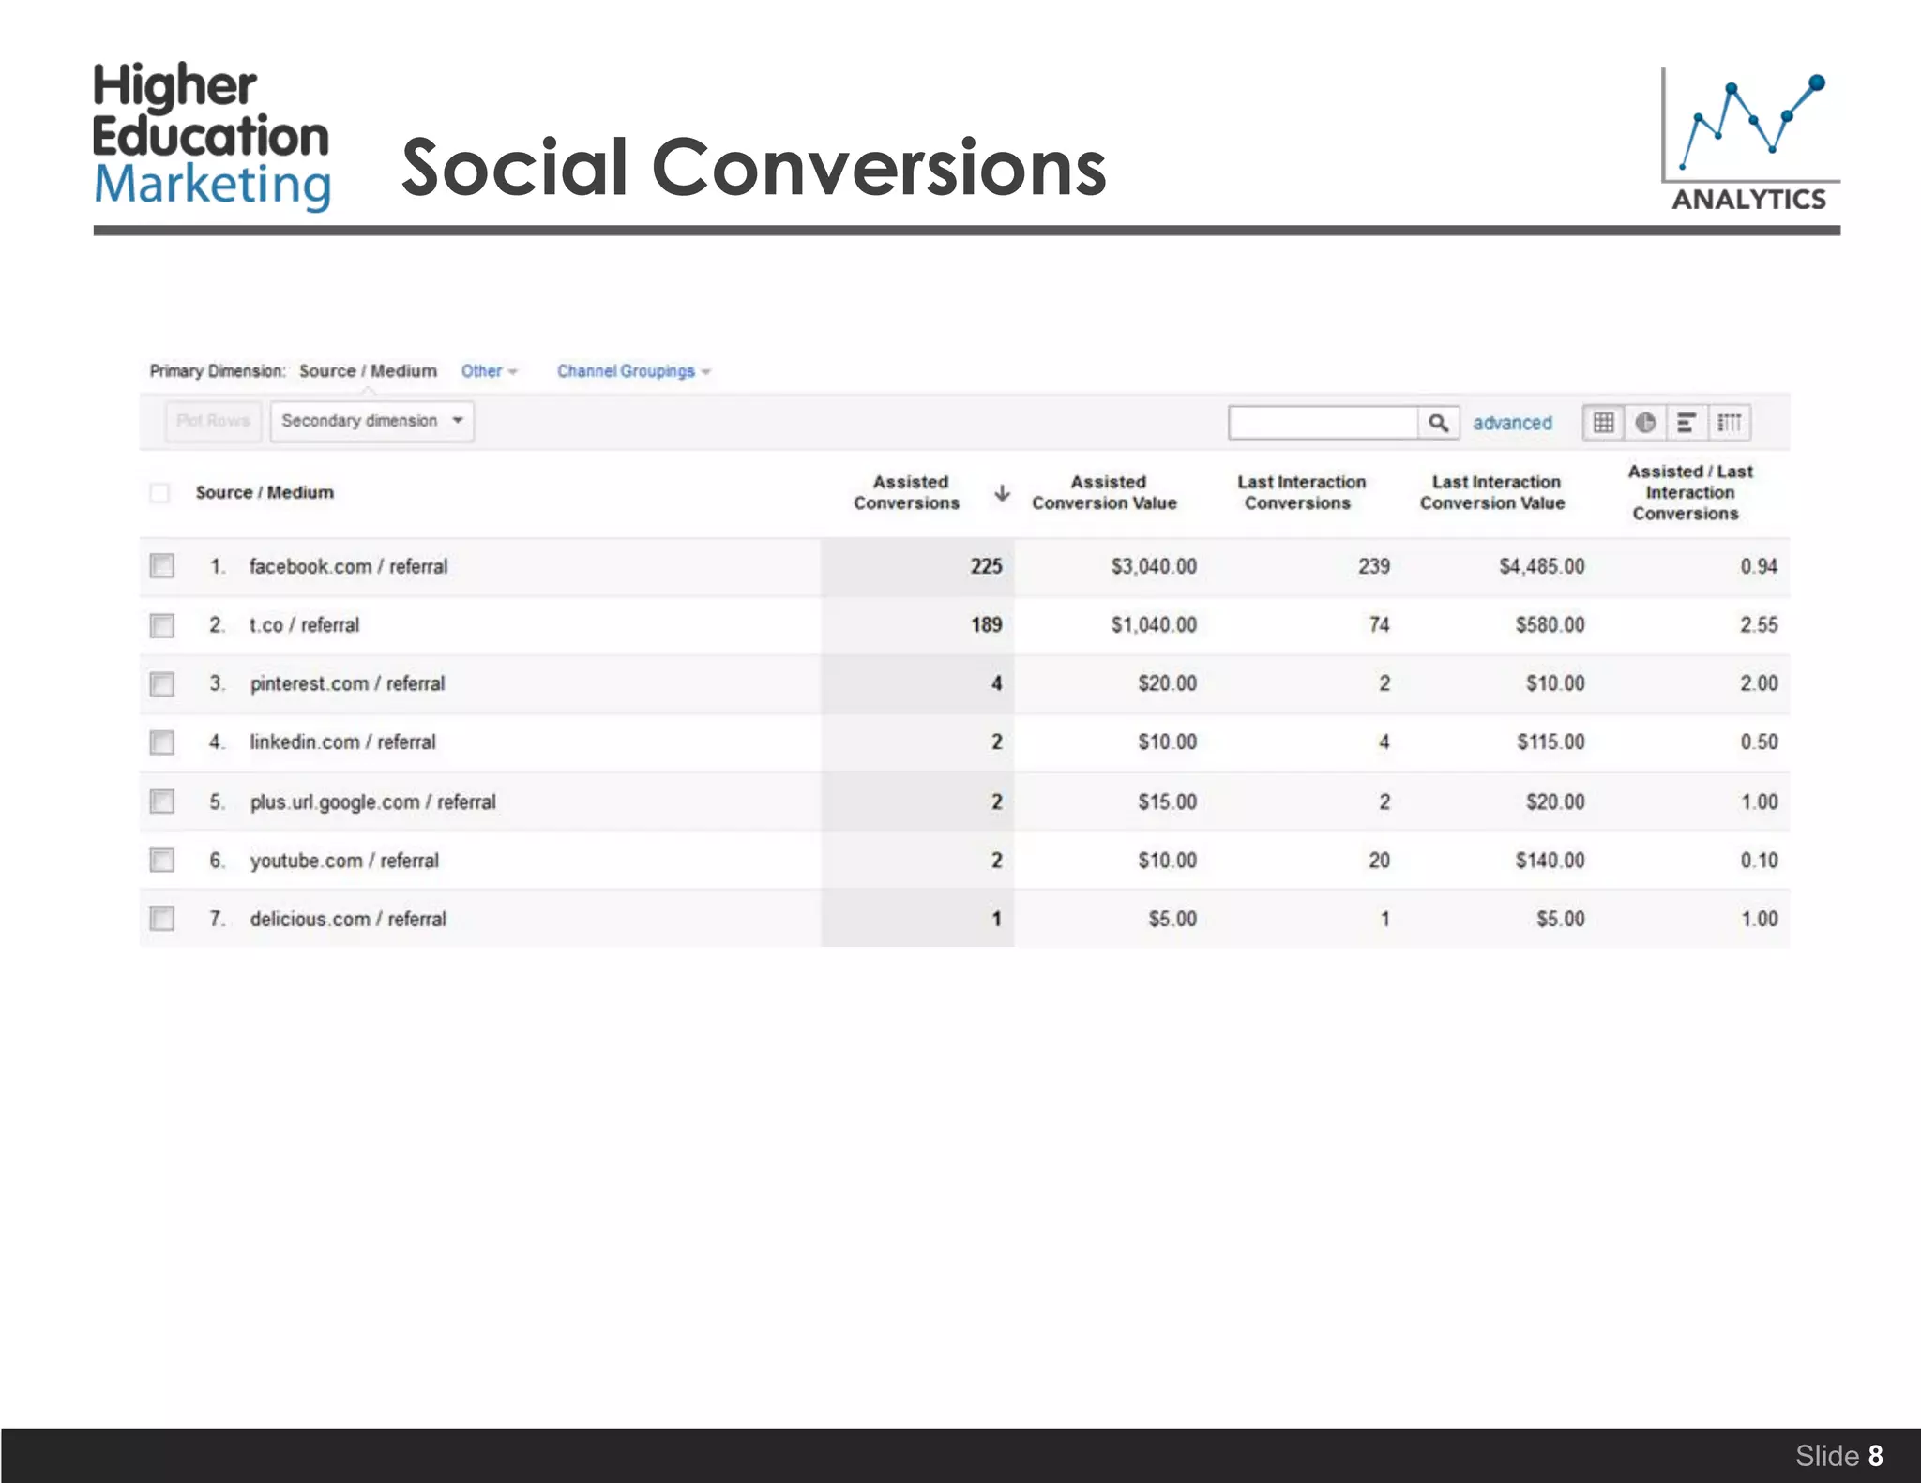Click the Plot Rows button

click(x=213, y=421)
